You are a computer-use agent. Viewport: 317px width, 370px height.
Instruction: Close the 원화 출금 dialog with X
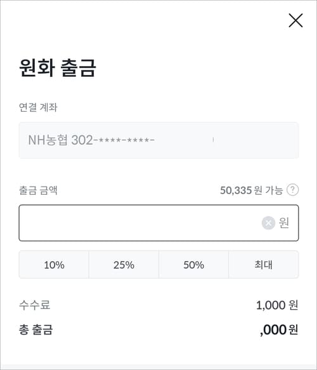point(295,20)
